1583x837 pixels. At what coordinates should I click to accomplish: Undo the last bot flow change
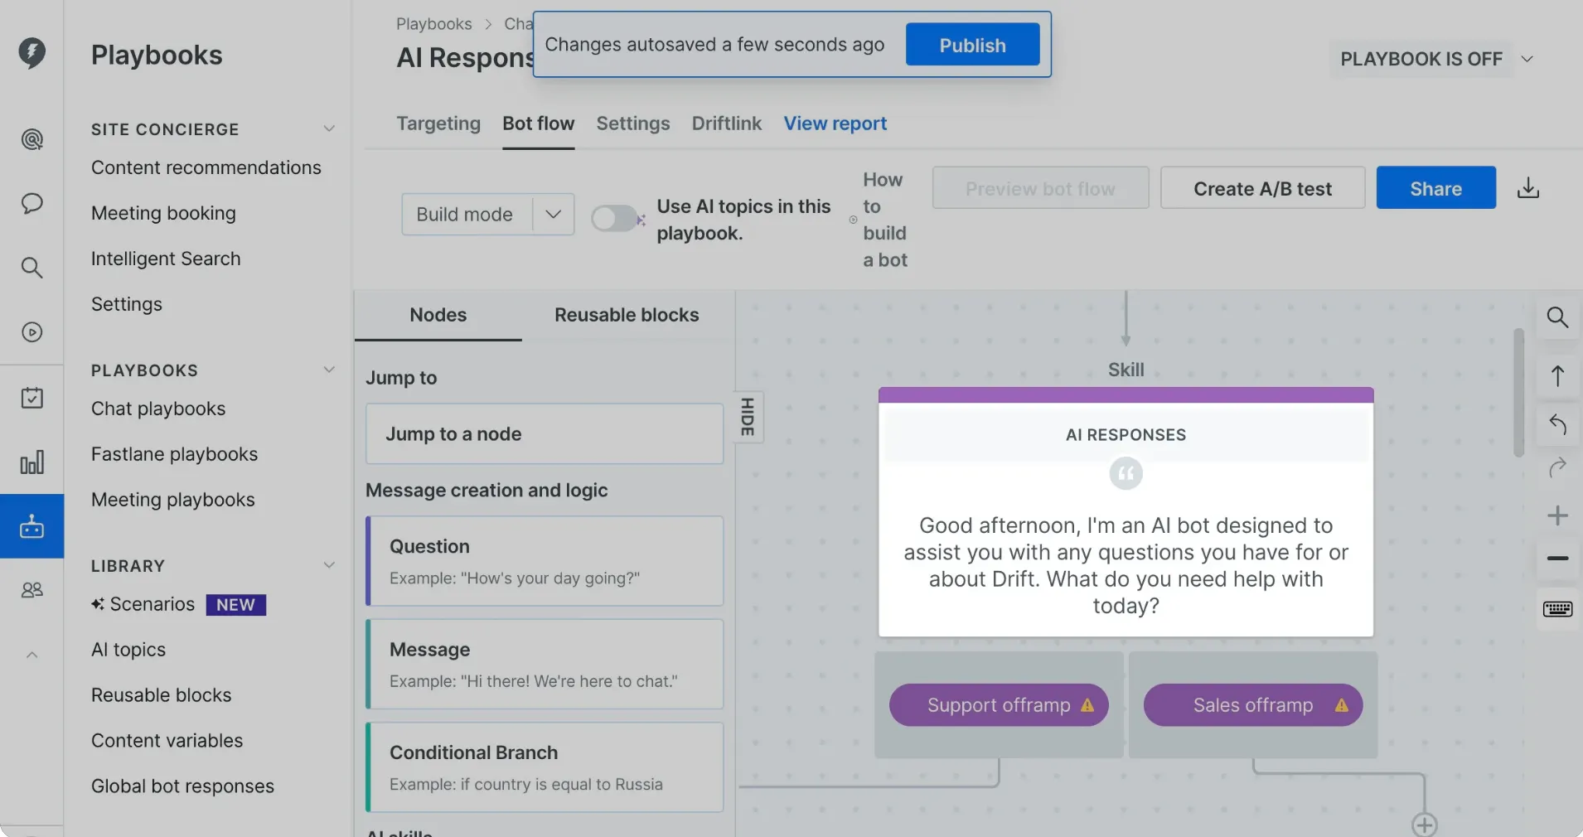pyautogui.click(x=1557, y=424)
